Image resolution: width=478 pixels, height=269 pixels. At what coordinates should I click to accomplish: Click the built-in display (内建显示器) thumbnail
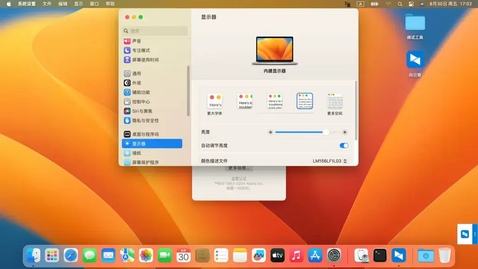click(x=274, y=50)
